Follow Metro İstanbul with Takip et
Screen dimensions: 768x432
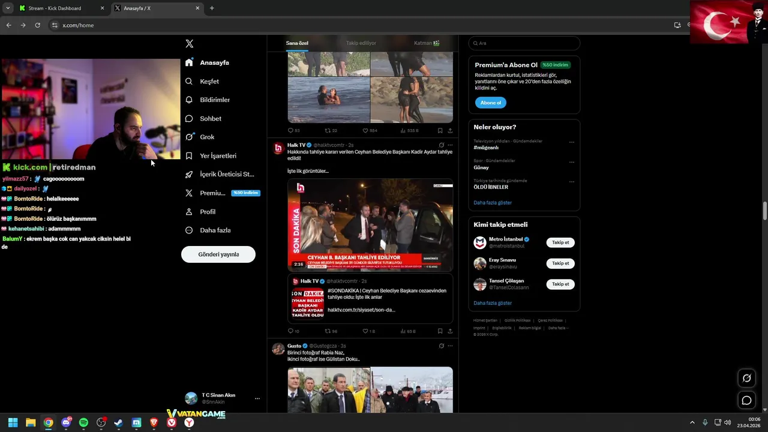click(560, 242)
